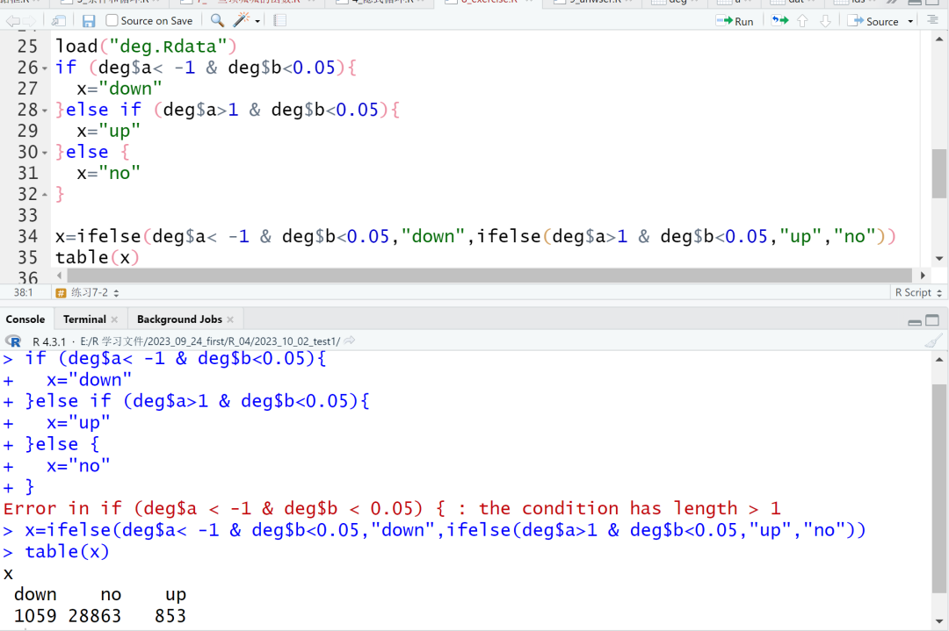Image resolution: width=949 pixels, height=631 pixels.
Task: Click the red Error message in the console
Action: point(392,508)
